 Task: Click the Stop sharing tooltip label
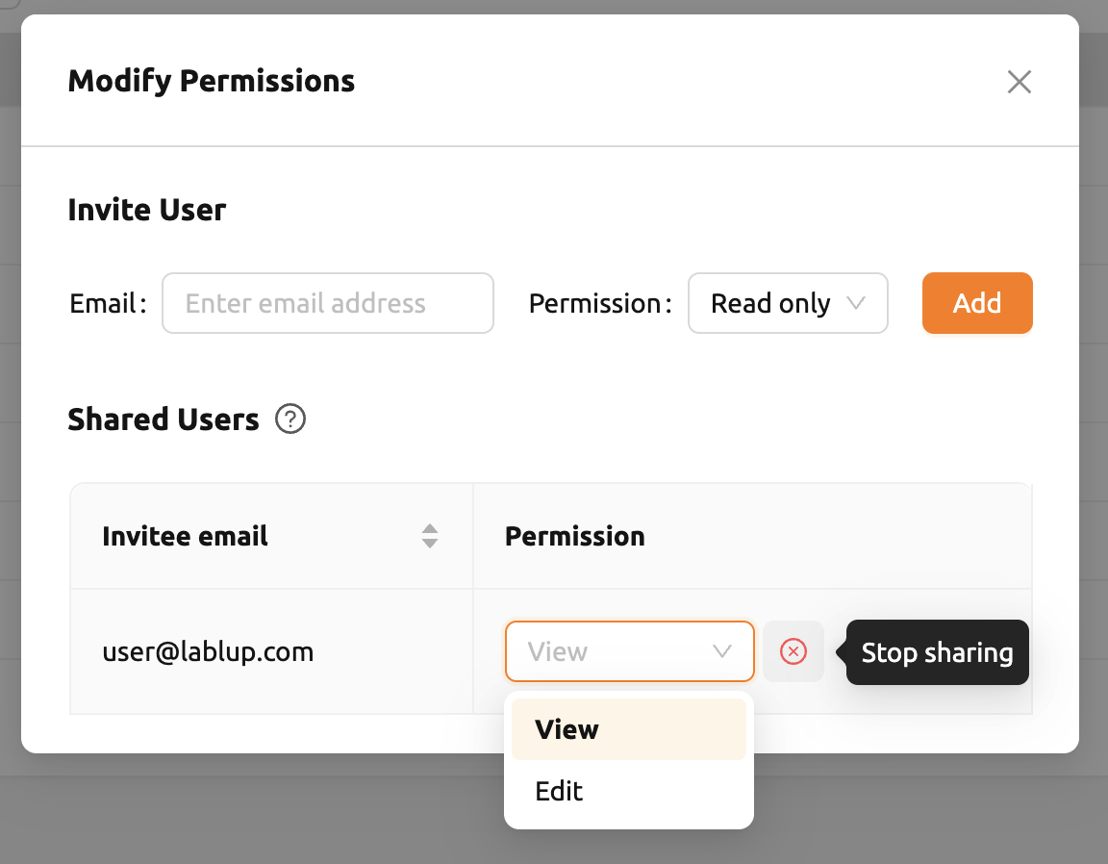[x=937, y=652]
